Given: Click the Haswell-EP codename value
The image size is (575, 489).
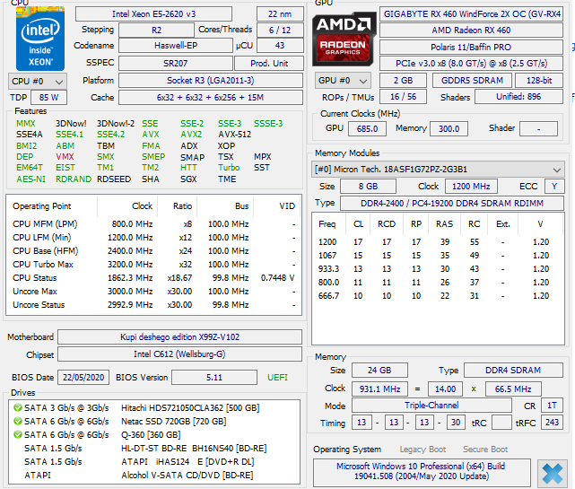Looking at the screenshot, I should click(x=176, y=46).
